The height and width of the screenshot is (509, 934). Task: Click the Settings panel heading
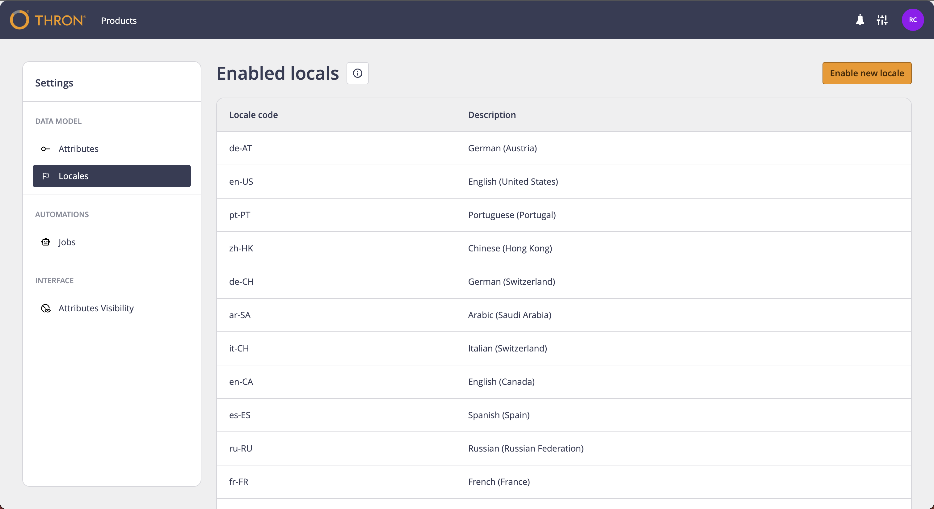tap(54, 83)
